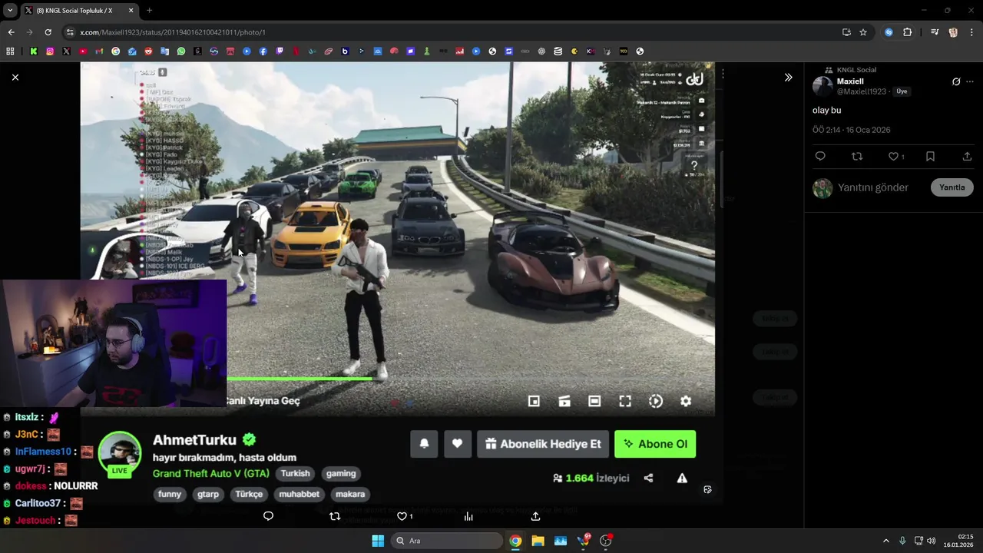Viewport: 983px width, 553px height.
Task: Click the repost icon below the photo
Action: point(335,516)
